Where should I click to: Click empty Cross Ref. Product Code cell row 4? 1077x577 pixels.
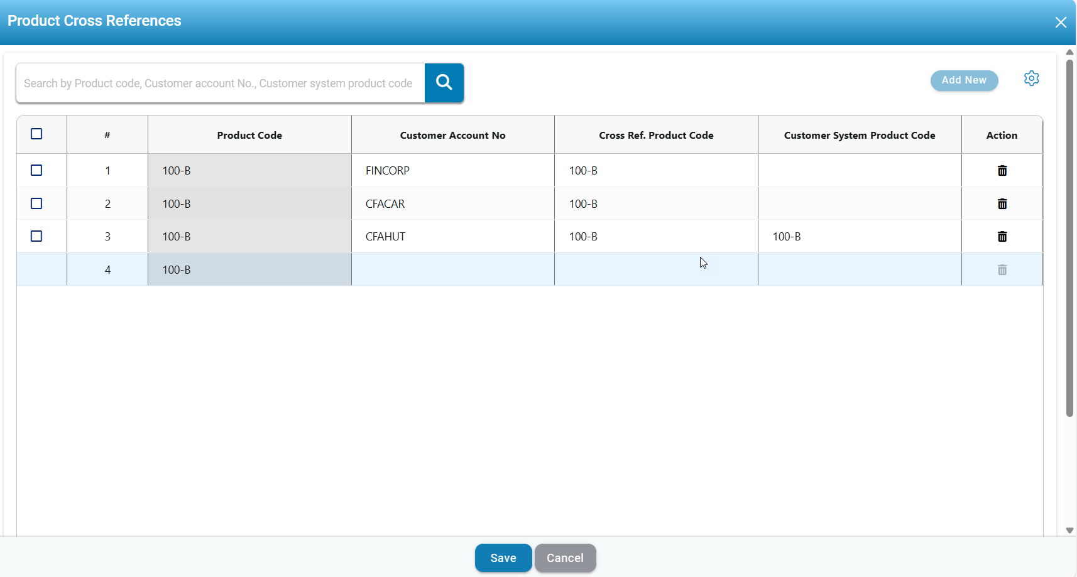[x=656, y=270]
